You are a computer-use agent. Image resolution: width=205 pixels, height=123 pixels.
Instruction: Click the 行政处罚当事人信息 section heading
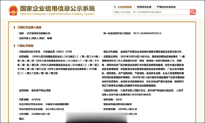point(29,27)
